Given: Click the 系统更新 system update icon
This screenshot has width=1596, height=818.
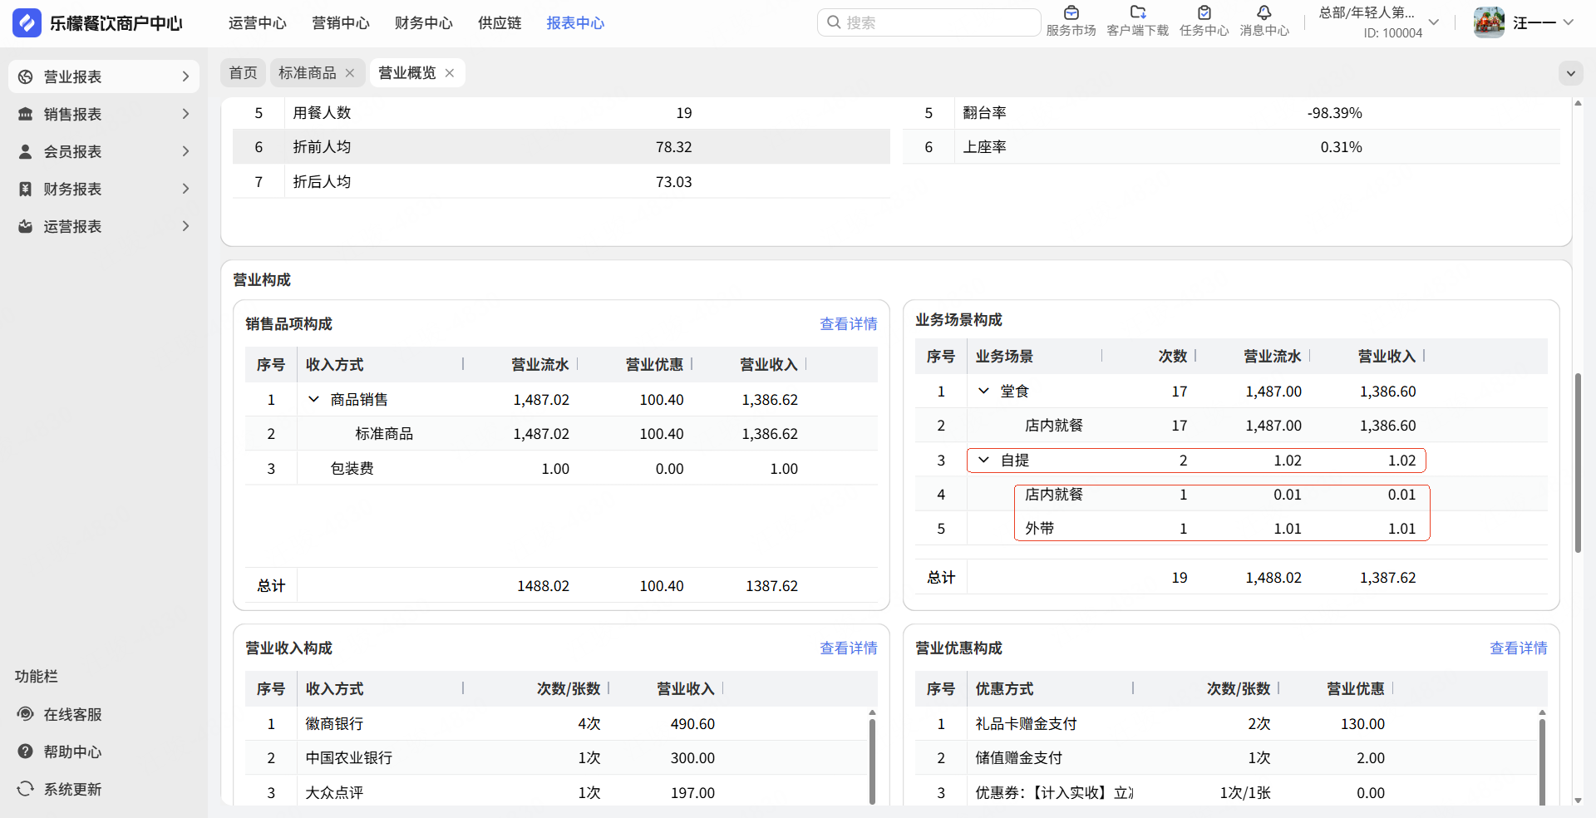Looking at the screenshot, I should pyautogui.click(x=26, y=789).
